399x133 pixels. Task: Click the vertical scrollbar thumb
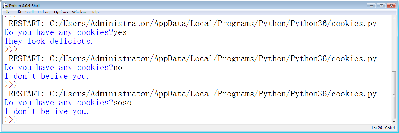tap(394, 95)
